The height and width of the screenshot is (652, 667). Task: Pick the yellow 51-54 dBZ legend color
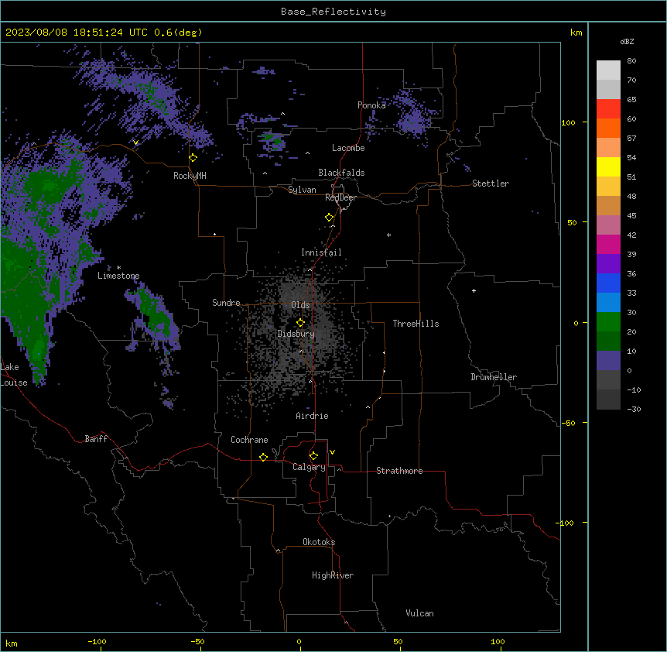point(608,166)
